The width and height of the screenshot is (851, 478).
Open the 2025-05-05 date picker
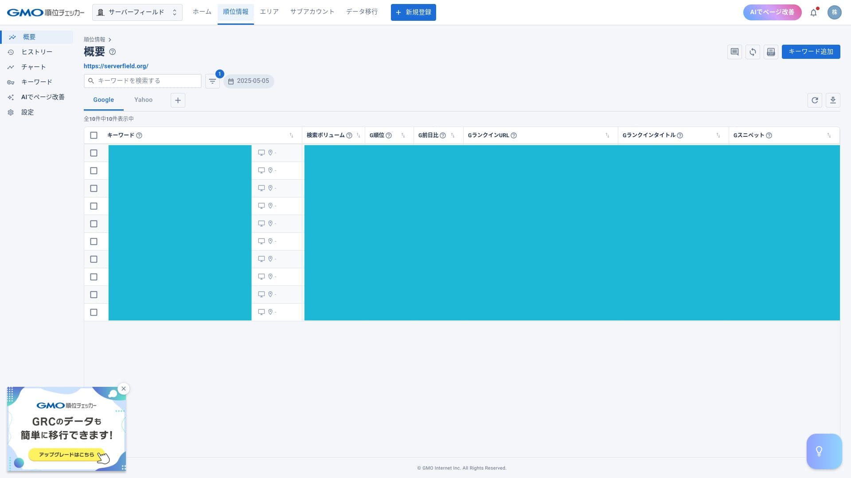click(249, 81)
